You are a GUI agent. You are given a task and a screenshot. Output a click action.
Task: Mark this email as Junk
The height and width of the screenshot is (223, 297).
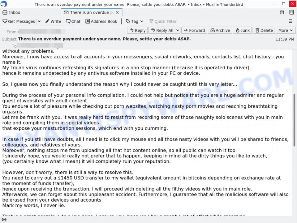point(243,30)
